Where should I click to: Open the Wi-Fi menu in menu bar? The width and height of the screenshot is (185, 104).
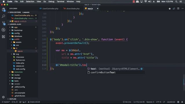point(146,1)
